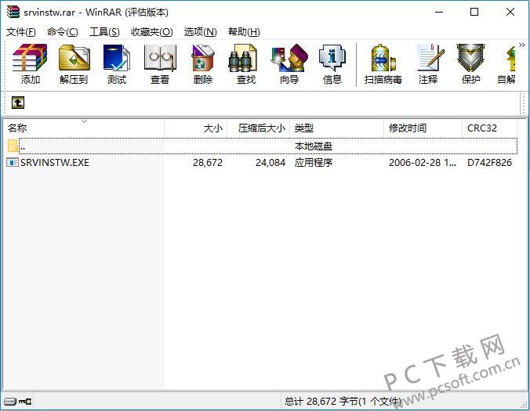Viewport: 530px width, 411px height.
Task: Open the 查看 (View) toolbar icon
Action: pos(160,64)
